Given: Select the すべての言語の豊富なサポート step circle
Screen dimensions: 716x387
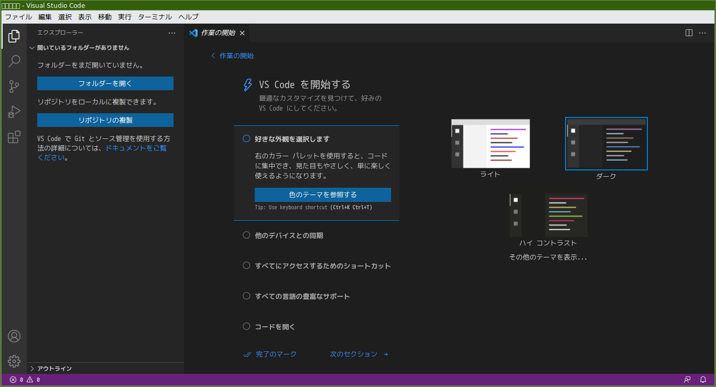Looking at the screenshot, I should 246,296.
